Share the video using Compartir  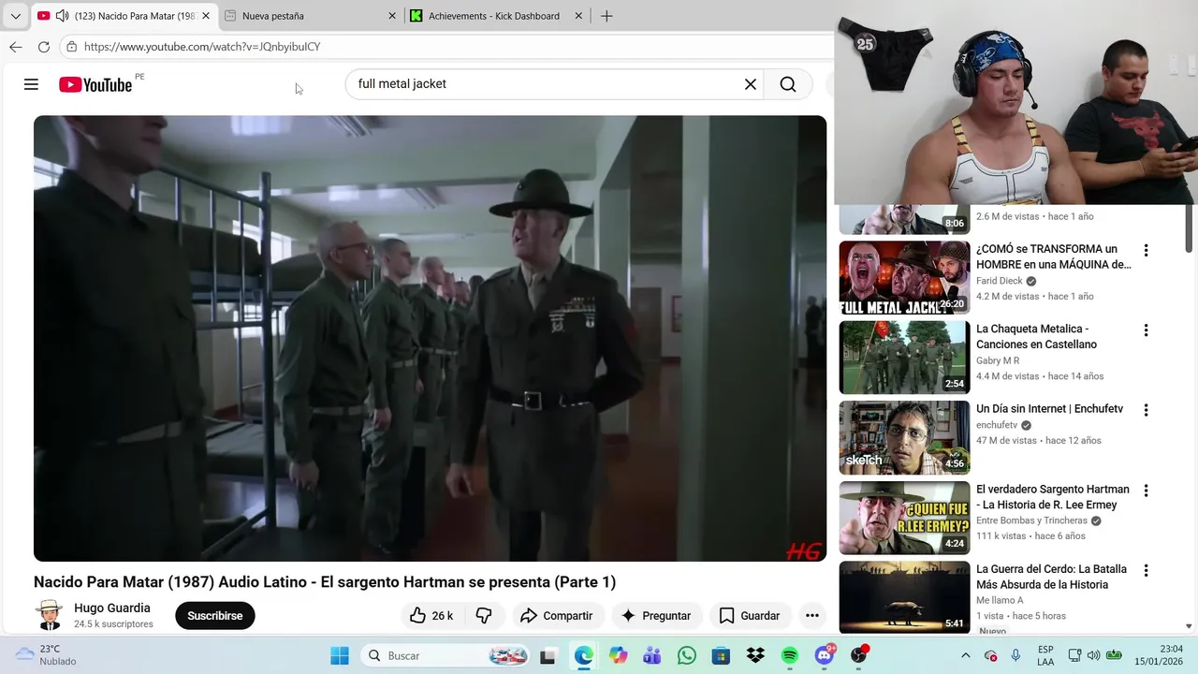pyautogui.click(x=556, y=615)
